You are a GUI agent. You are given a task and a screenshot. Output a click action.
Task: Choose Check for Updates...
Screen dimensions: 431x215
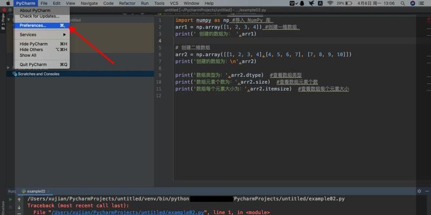[x=42, y=16]
